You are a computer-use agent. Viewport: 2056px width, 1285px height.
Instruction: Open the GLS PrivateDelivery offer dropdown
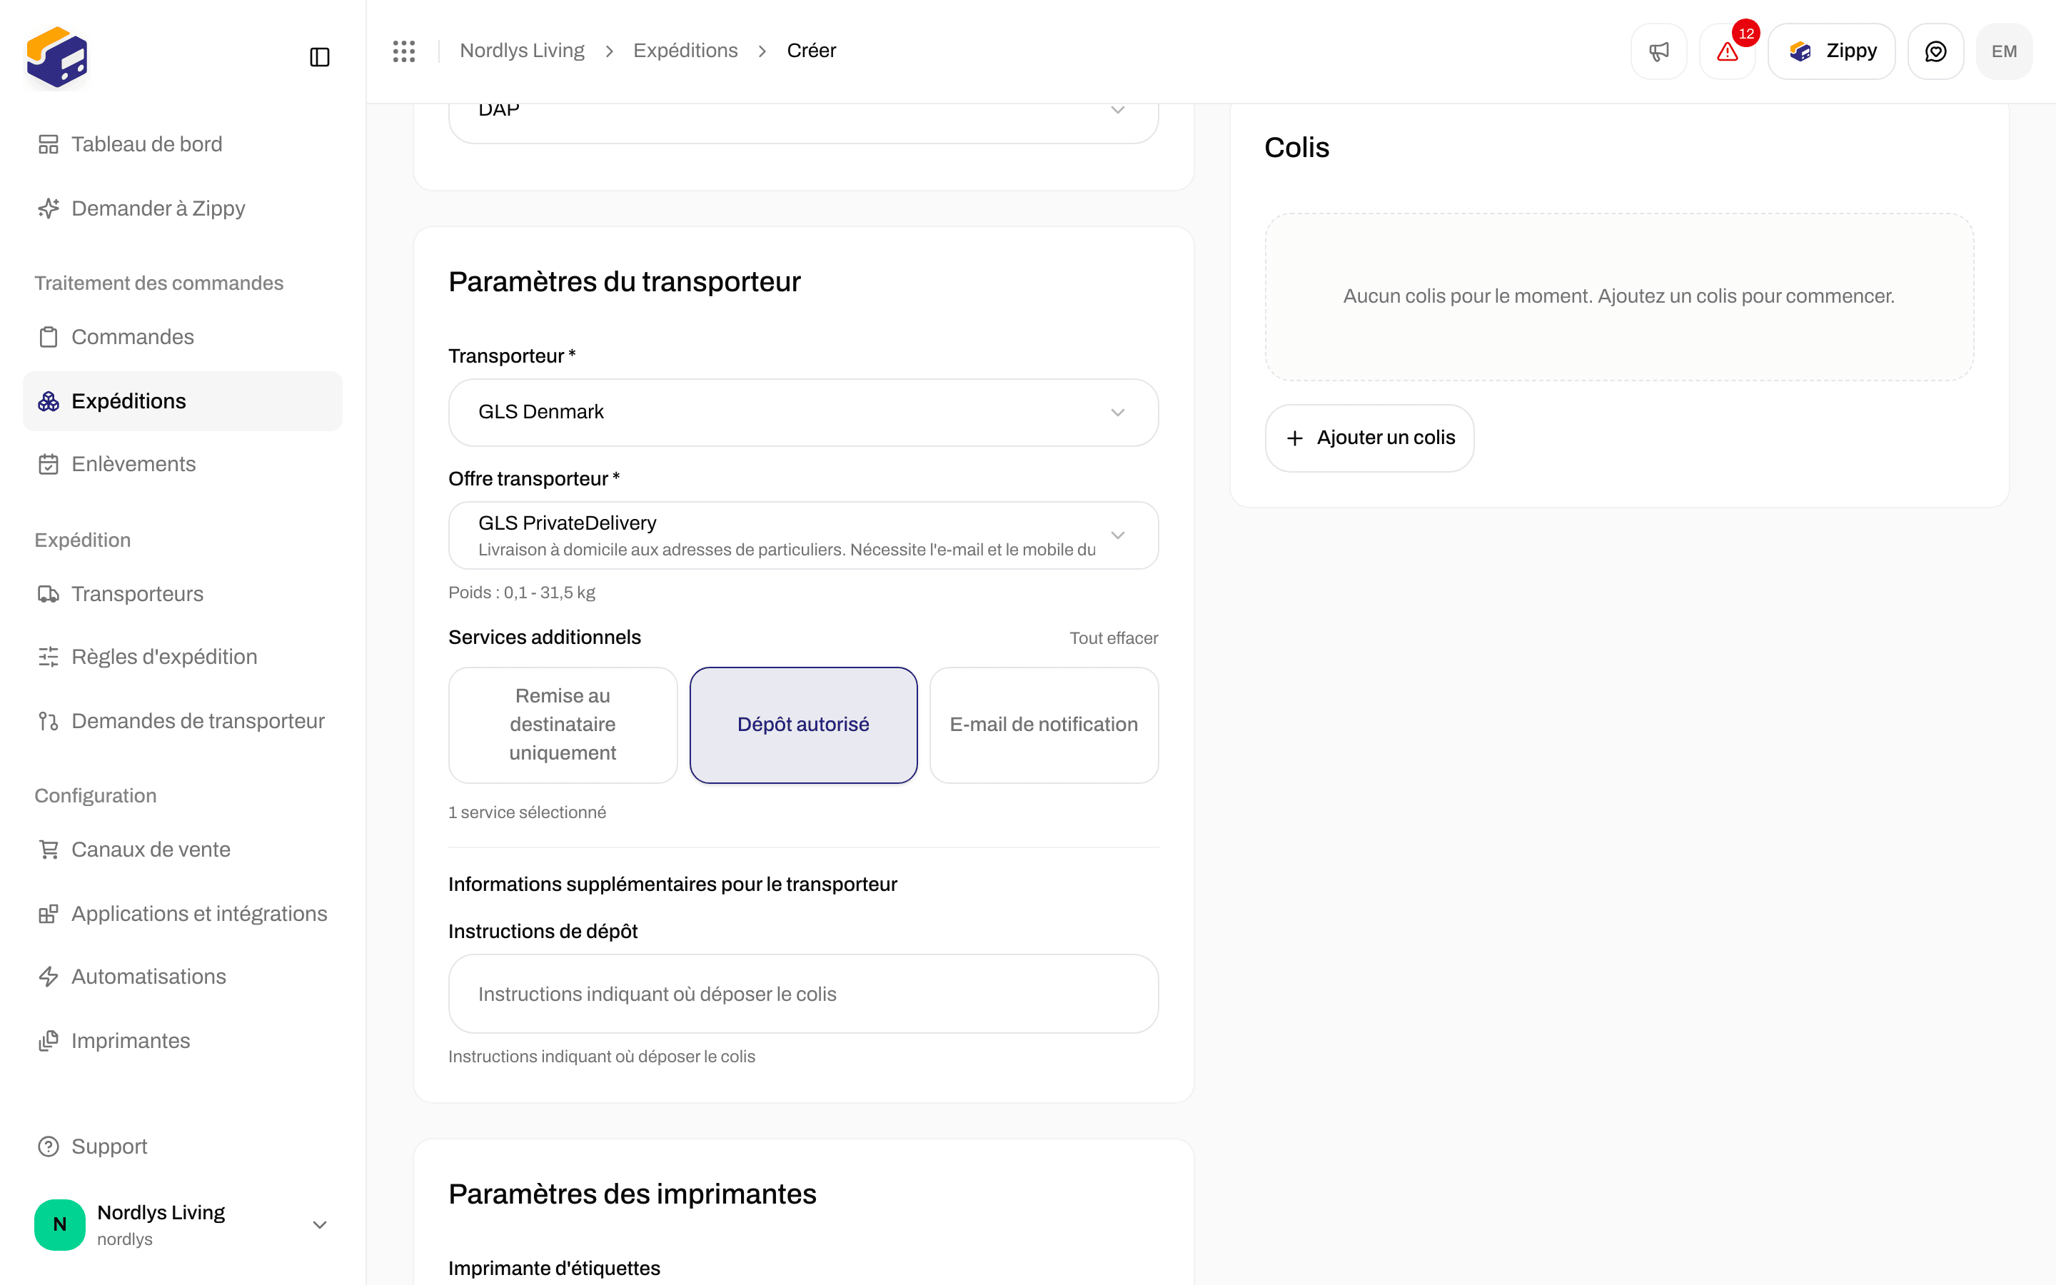(803, 535)
